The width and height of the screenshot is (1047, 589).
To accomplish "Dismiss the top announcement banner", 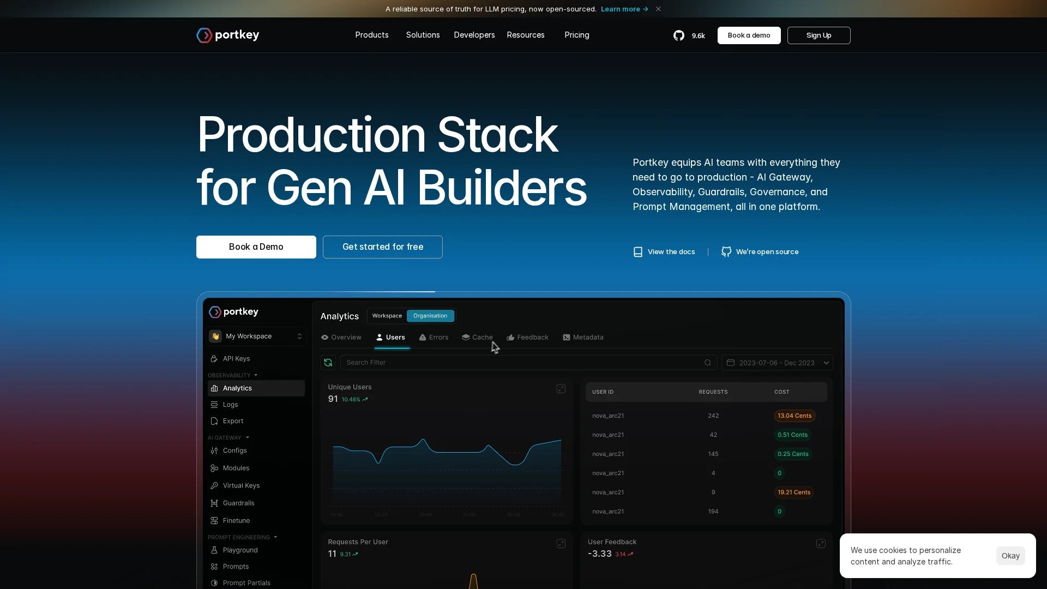I will coord(658,9).
